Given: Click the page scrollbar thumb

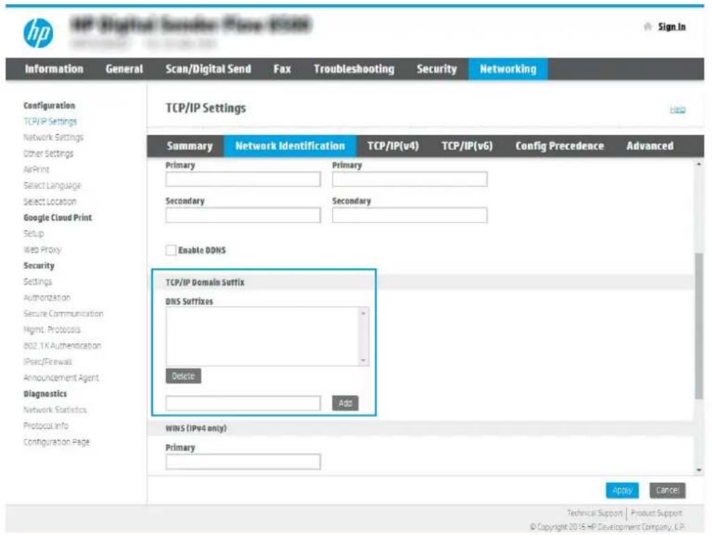Looking at the screenshot, I should click(699, 327).
